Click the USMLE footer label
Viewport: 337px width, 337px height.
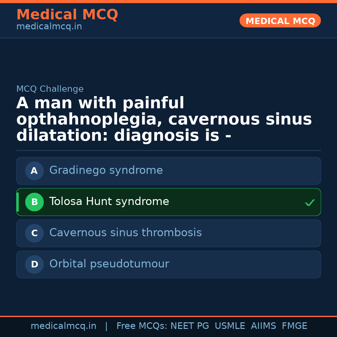230,326
